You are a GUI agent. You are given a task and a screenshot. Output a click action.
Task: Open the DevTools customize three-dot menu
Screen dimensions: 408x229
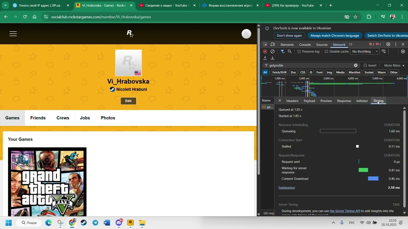[x=396, y=45]
